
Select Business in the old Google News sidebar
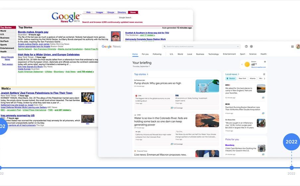click(x=5, y=38)
